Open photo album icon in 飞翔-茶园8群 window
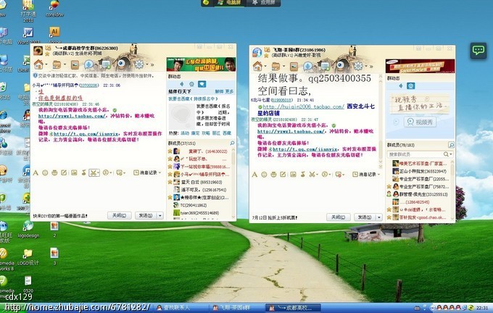Image resolution: width=493 pixels, height=313 pixels. click(294, 67)
